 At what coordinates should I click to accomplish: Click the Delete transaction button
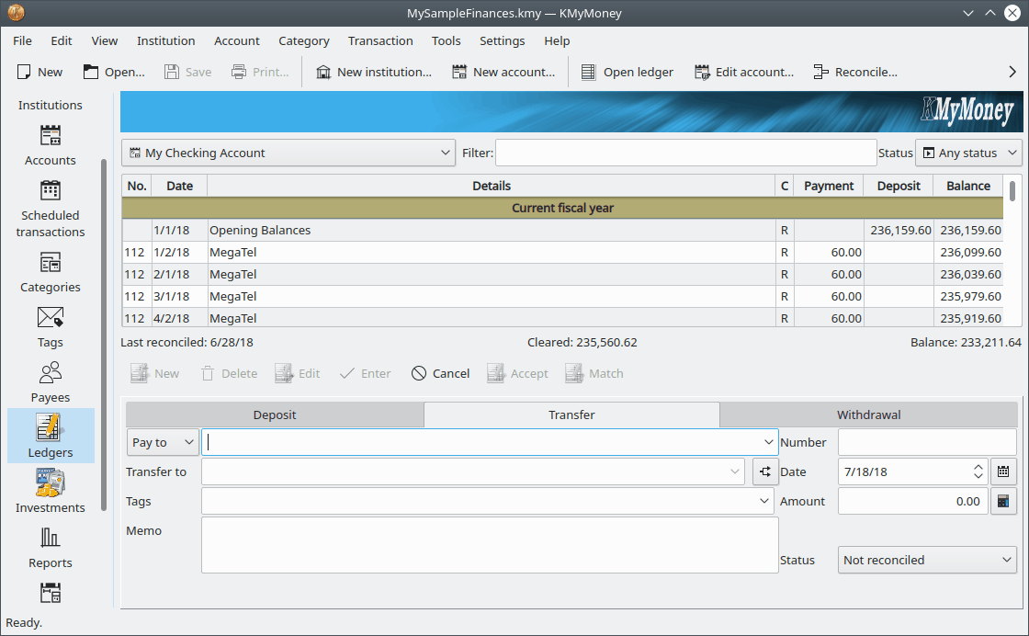coord(229,373)
